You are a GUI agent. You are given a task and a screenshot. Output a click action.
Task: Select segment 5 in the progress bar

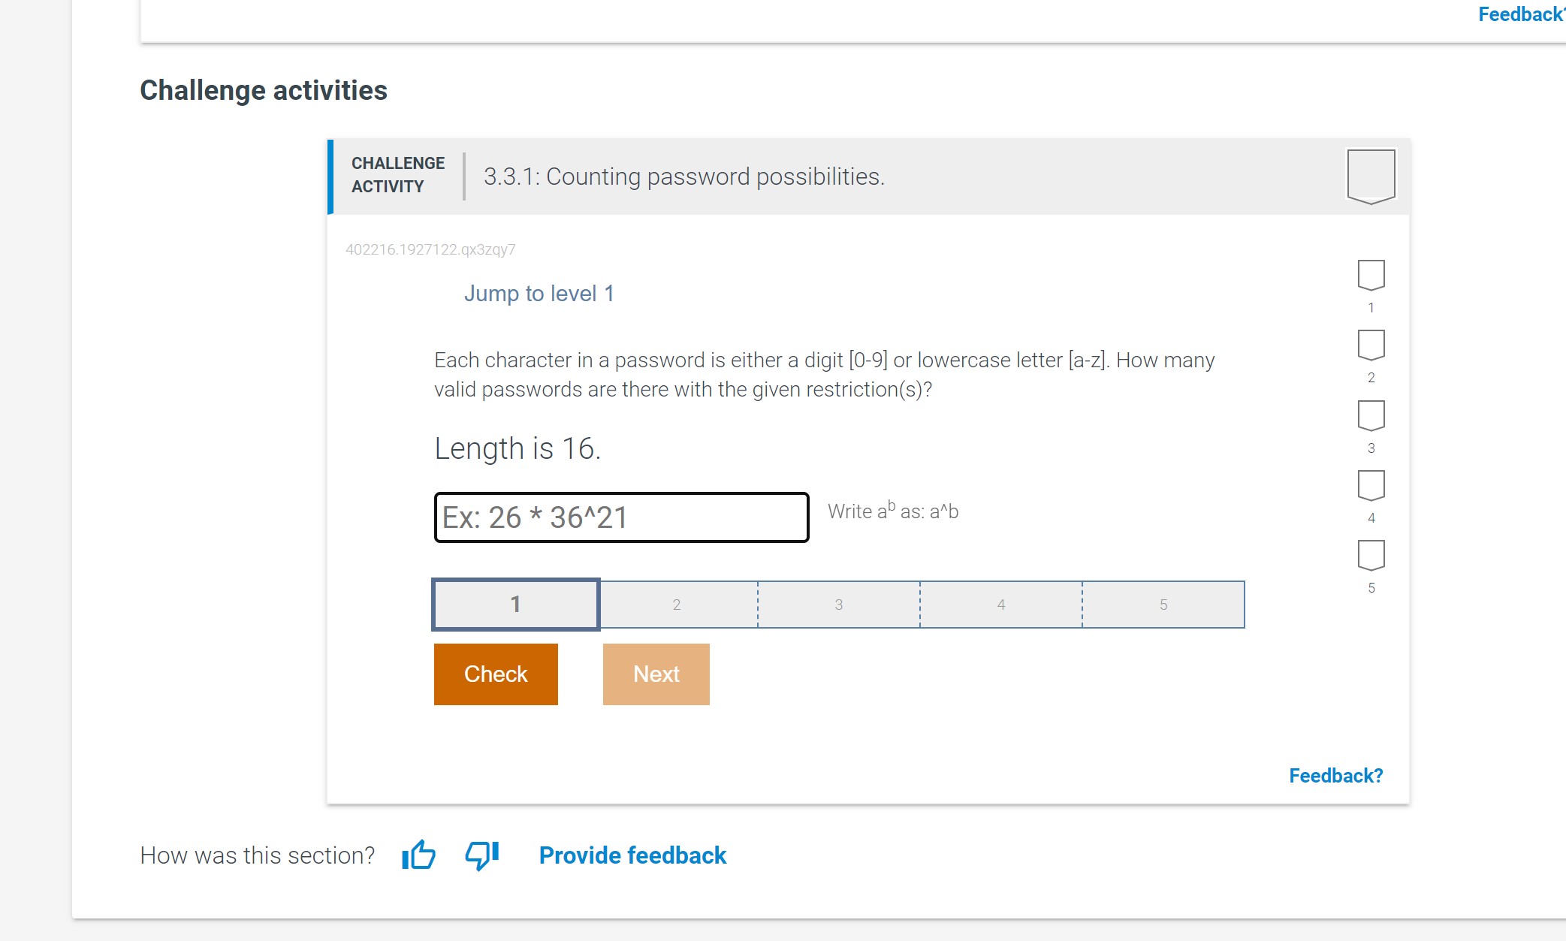pos(1163,604)
